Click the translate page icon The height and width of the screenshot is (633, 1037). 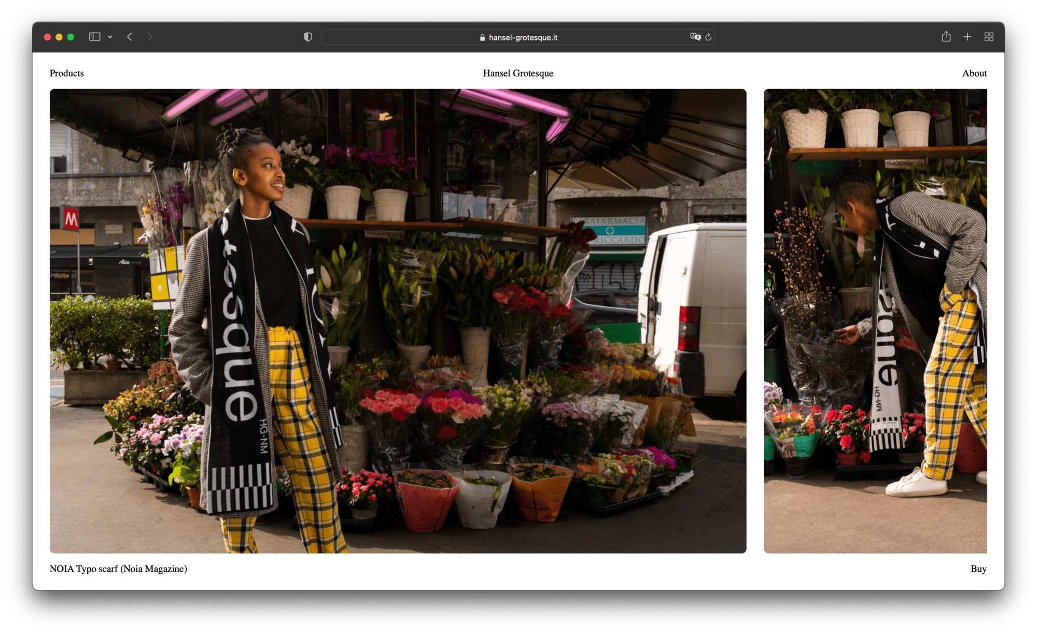tap(695, 37)
